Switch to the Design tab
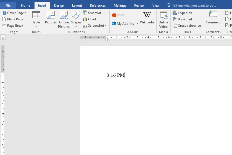Image resolution: width=232 pixels, height=155 pixels. pyautogui.click(x=59, y=6)
